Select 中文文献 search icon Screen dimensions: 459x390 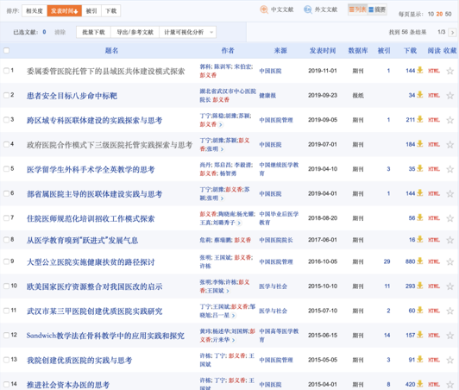click(264, 9)
